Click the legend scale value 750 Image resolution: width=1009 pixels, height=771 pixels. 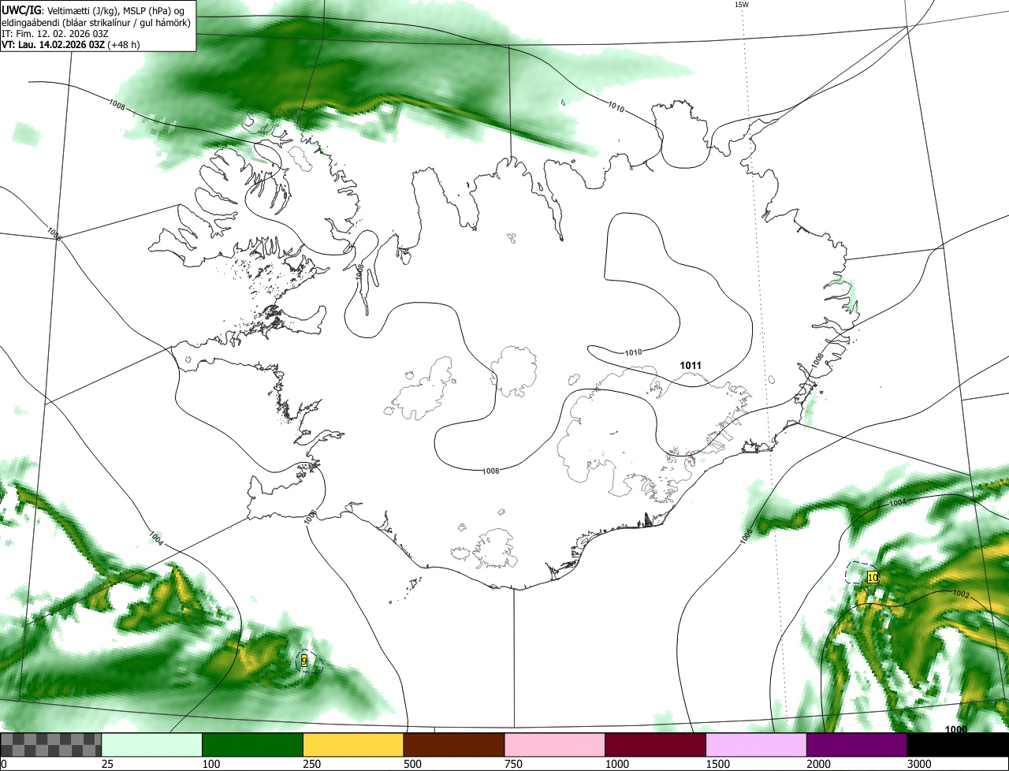point(514,764)
